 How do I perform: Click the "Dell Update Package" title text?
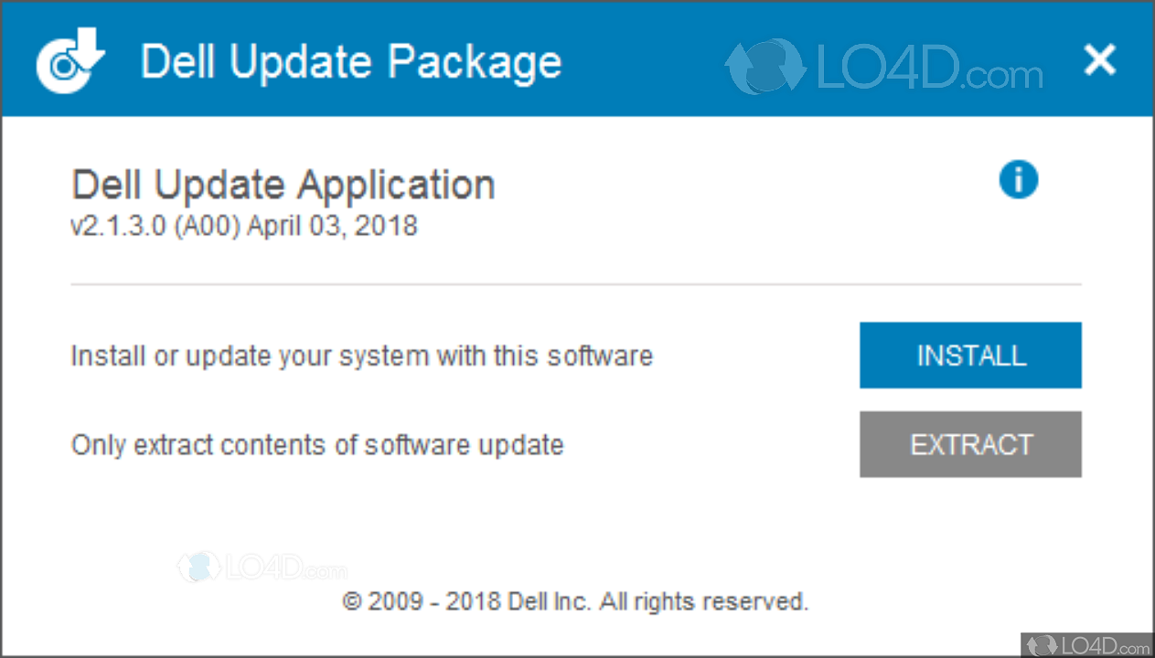(351, 62)
